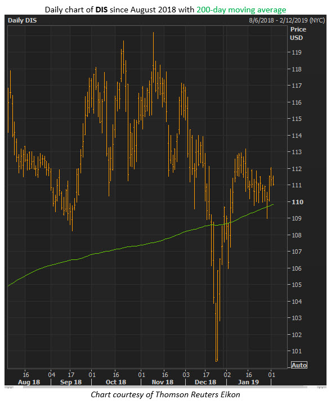This screenshot has width=331, height=404.
Task: Click the 03 date tick above Dec 18
Action: [186, 375]
